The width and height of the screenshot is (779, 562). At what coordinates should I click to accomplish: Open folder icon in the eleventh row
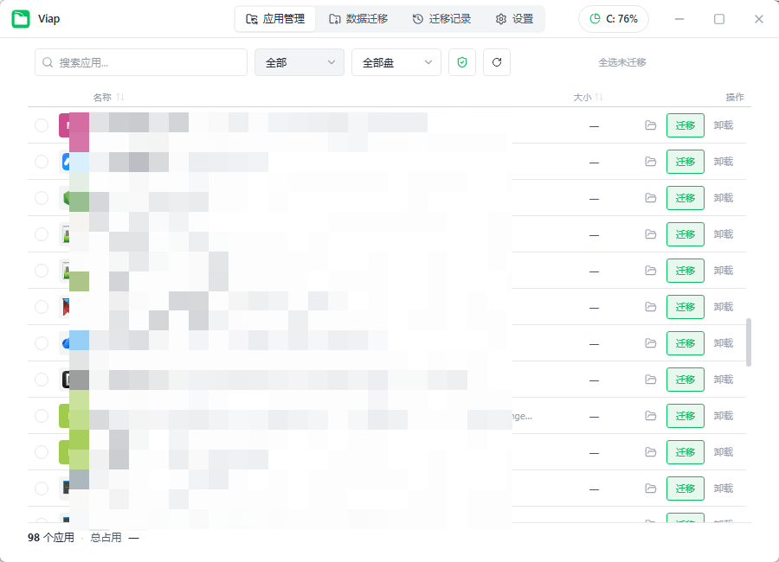650,488
